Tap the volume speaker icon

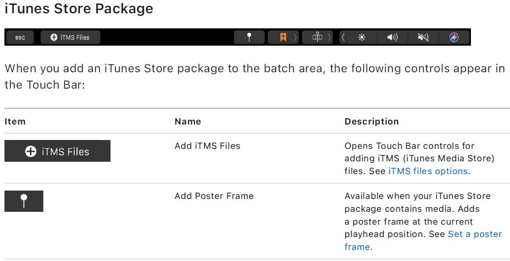(x=392, y=38)
